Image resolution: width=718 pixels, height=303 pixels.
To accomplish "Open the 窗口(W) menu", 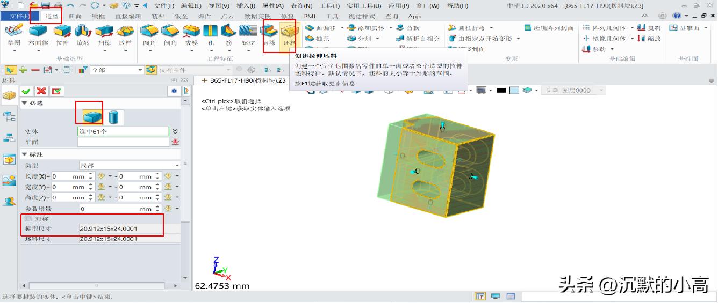I will pyautogui.click(x=427, y=6).
